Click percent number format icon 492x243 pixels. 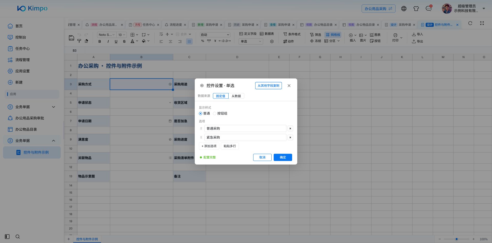point(203,41)
